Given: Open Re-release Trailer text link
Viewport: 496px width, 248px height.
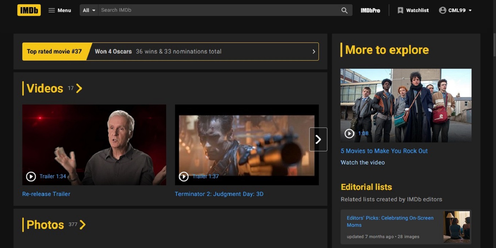Looking at the screenshot, I should (x=46, y=194).
